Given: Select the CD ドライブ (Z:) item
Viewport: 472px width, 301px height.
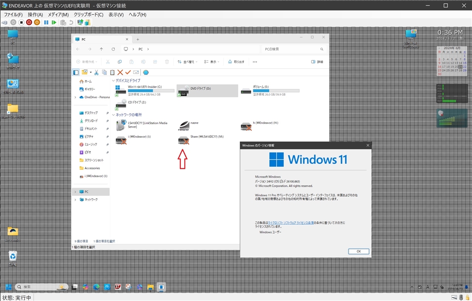Looking at the screenshot, I should pos(131,104).
